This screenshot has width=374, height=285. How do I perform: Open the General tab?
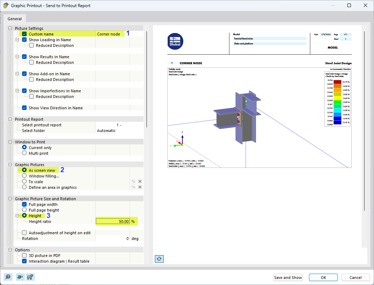click(x=15, y=19)
